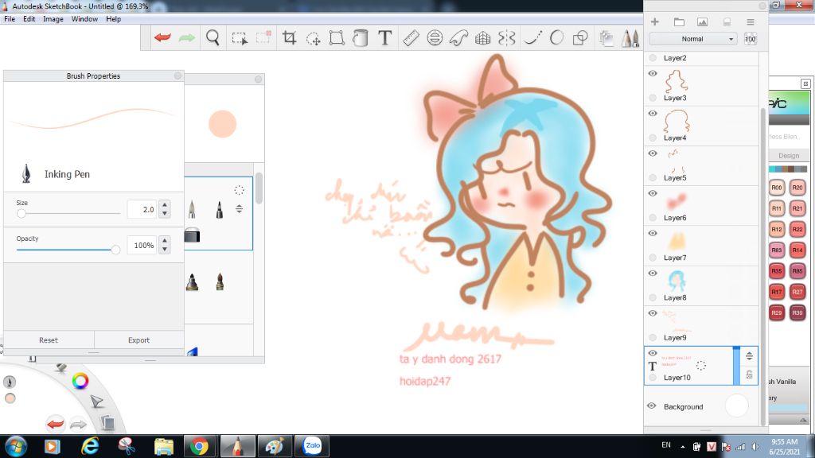The width and height of the screenshot is (815, 458).
Task: Open the Draw Style shapes tool
Action: pos(580,37)
